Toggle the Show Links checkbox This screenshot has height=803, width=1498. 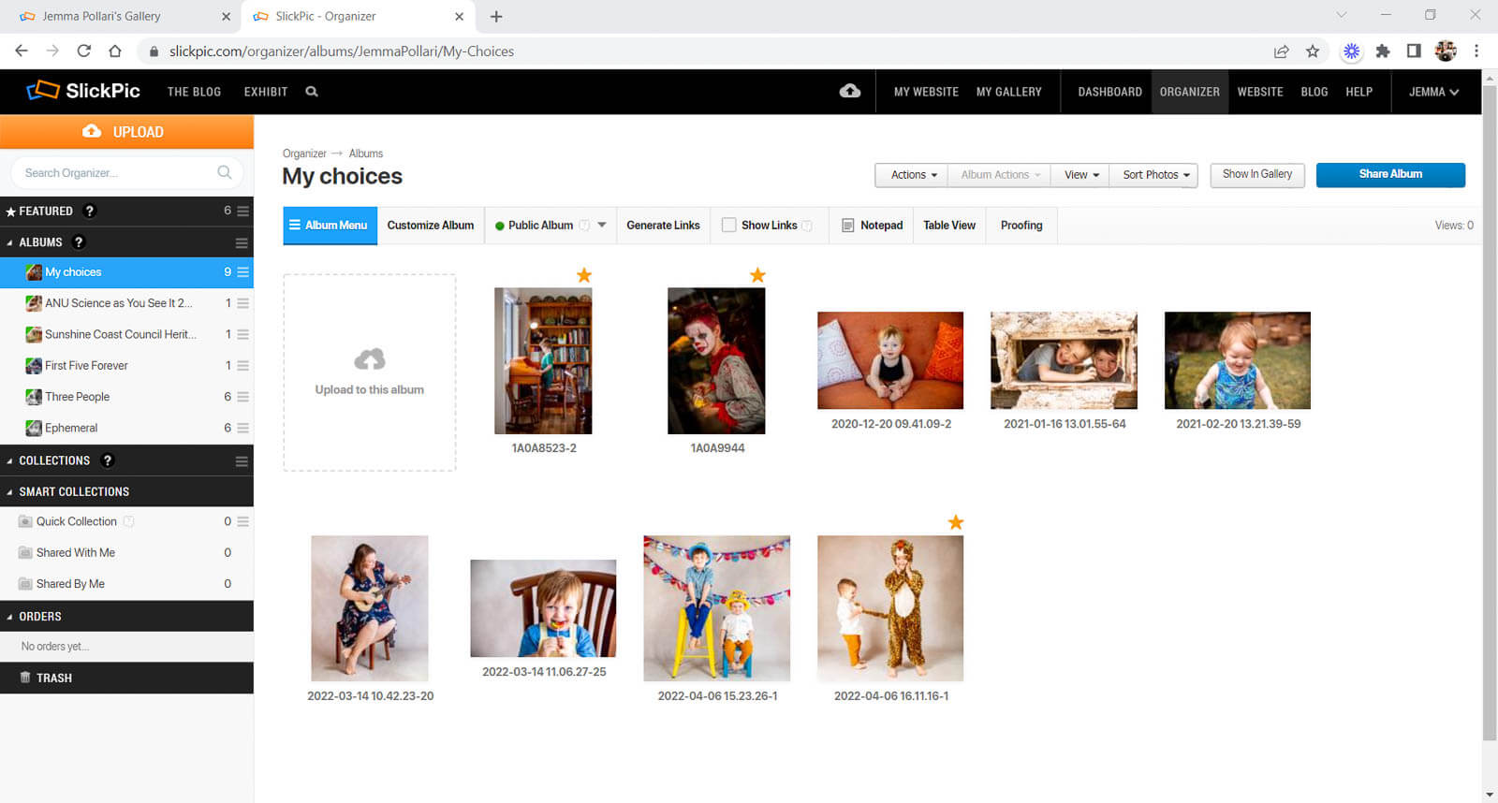click(x=728, y=226)
